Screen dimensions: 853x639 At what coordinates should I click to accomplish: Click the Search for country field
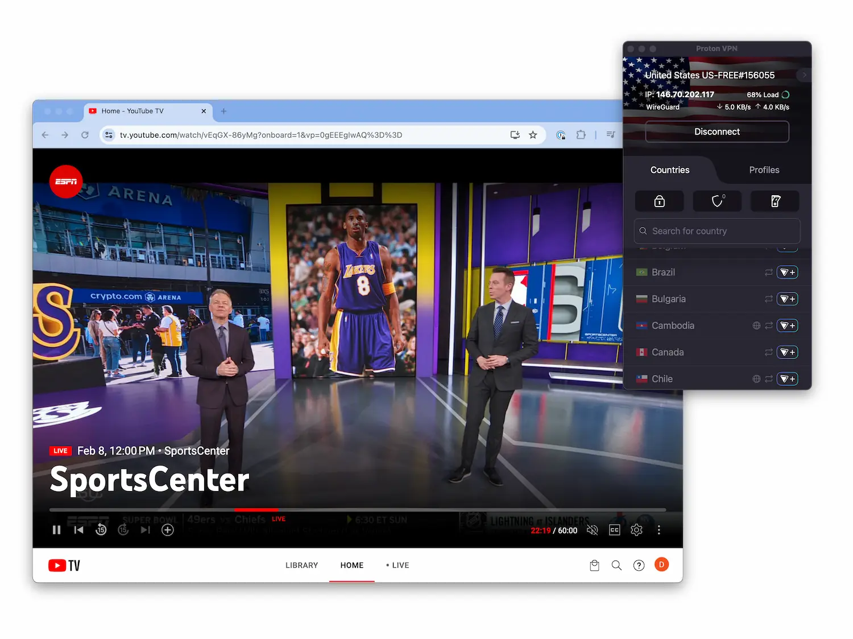tap(717, 231)
